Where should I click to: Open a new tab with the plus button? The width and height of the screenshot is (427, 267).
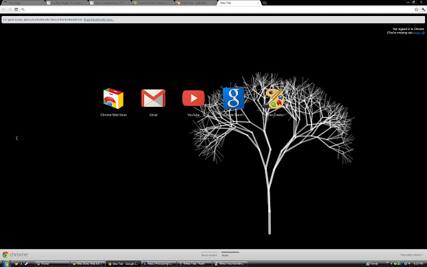tap(264, 3)
